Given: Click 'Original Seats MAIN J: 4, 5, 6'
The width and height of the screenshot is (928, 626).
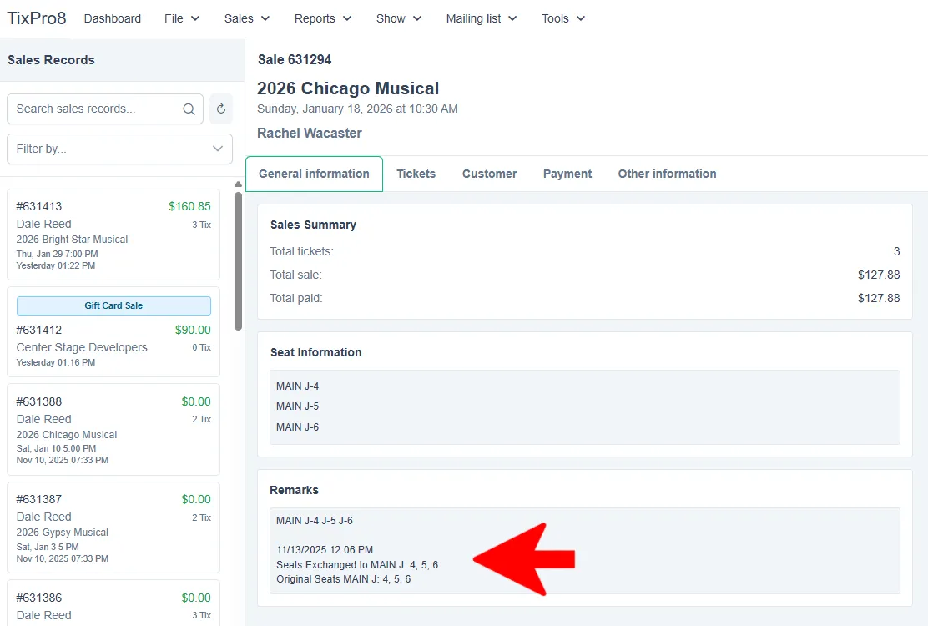Looking at the screenshot, I should pyautogui.click(x=344, y=579).
